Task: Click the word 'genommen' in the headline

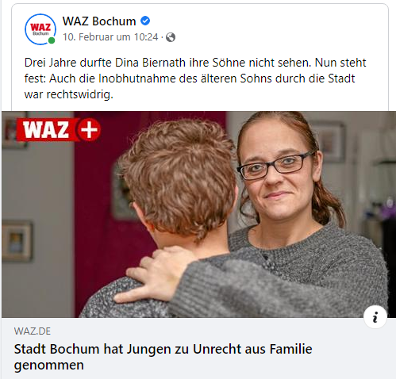Action: 49,365
